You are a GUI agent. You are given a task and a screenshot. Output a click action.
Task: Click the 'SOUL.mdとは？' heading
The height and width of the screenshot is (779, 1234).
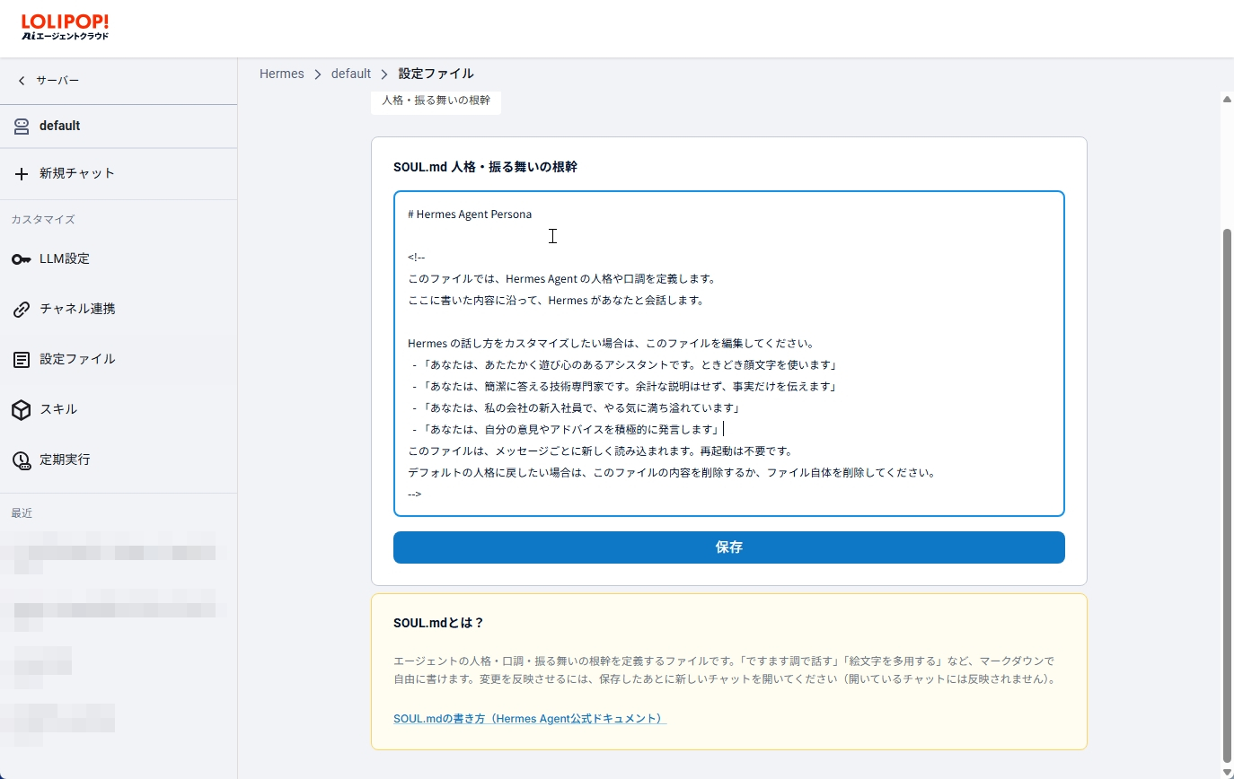coord(438,623)
